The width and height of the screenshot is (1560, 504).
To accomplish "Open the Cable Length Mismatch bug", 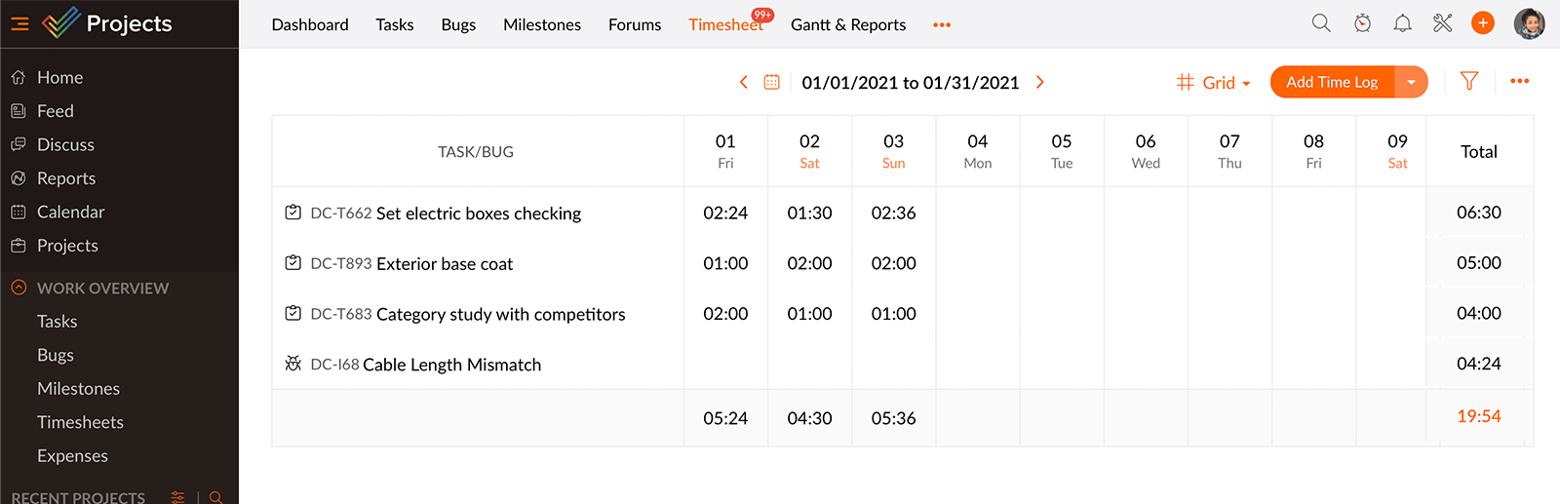I will point(451,365).
